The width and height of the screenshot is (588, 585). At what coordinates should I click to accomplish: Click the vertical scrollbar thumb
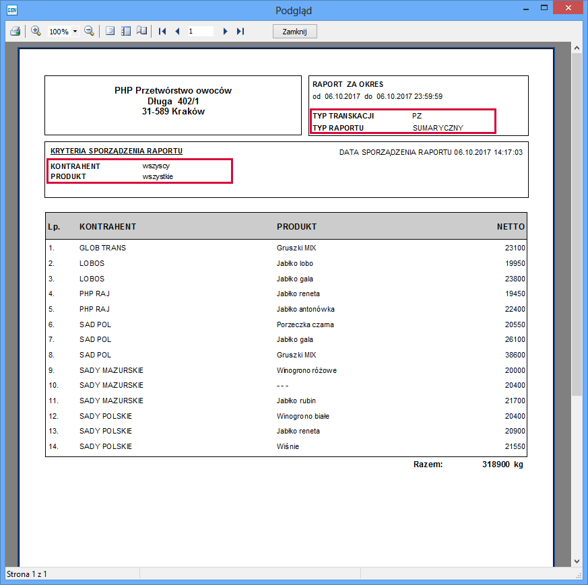click(x=577, y=222)
